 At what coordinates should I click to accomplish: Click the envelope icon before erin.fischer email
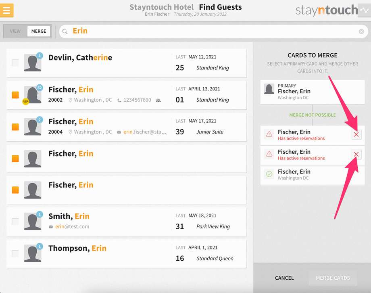(119, 132)
